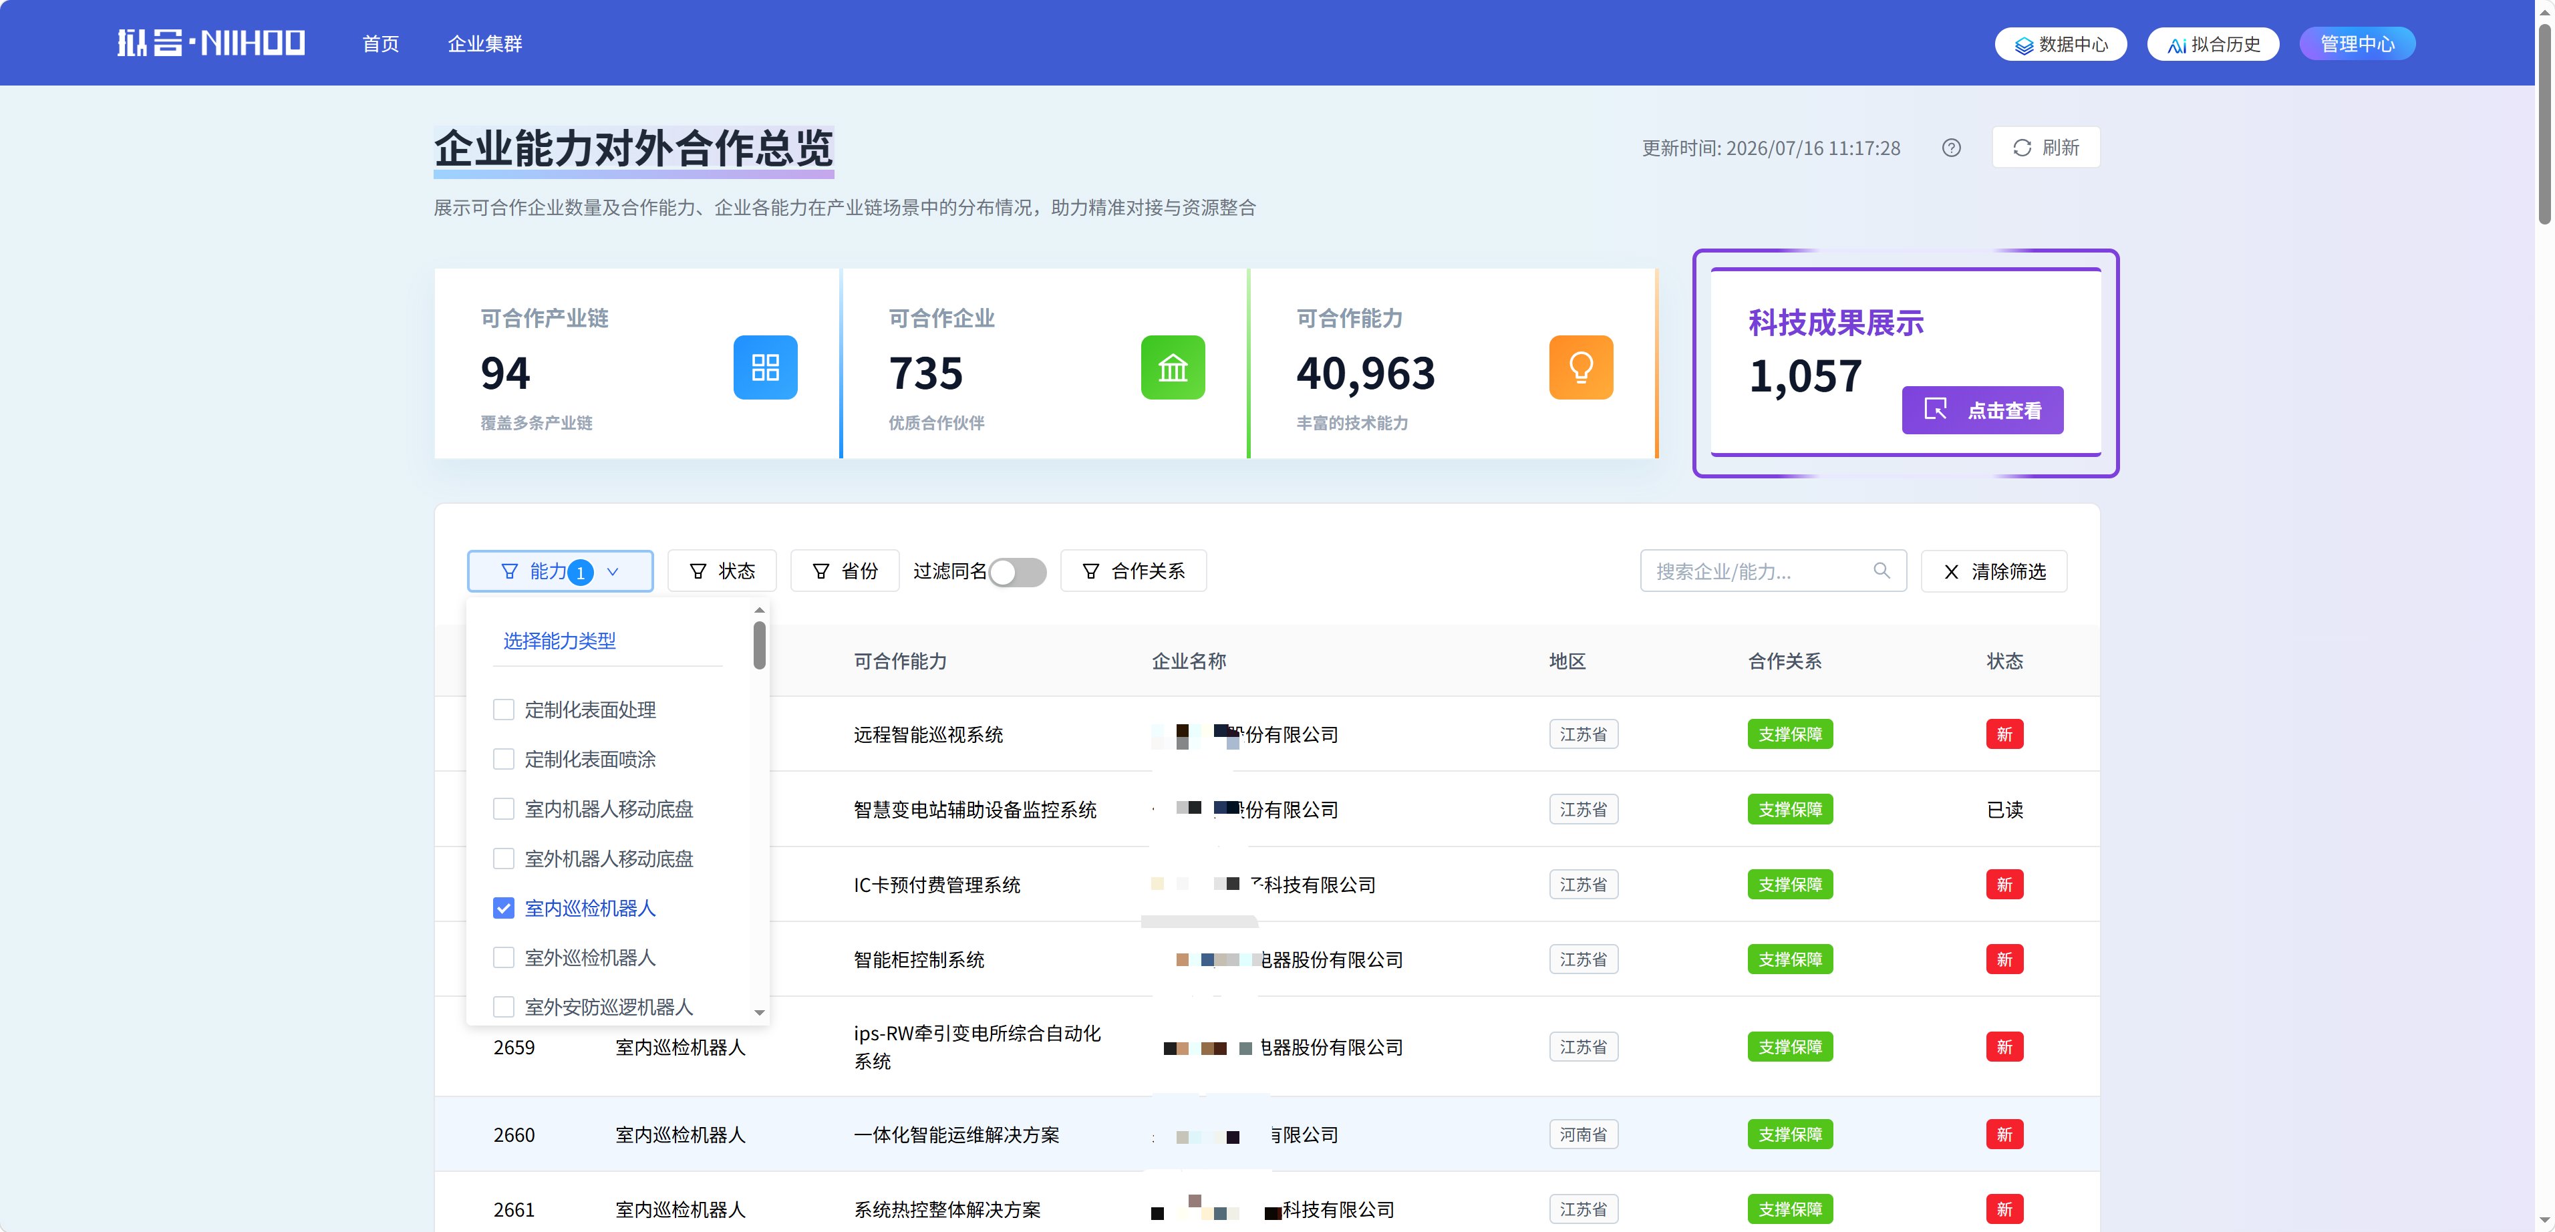Click 江苏省 tag in 系统热控整体解决方案 row

[1584, 1210]
